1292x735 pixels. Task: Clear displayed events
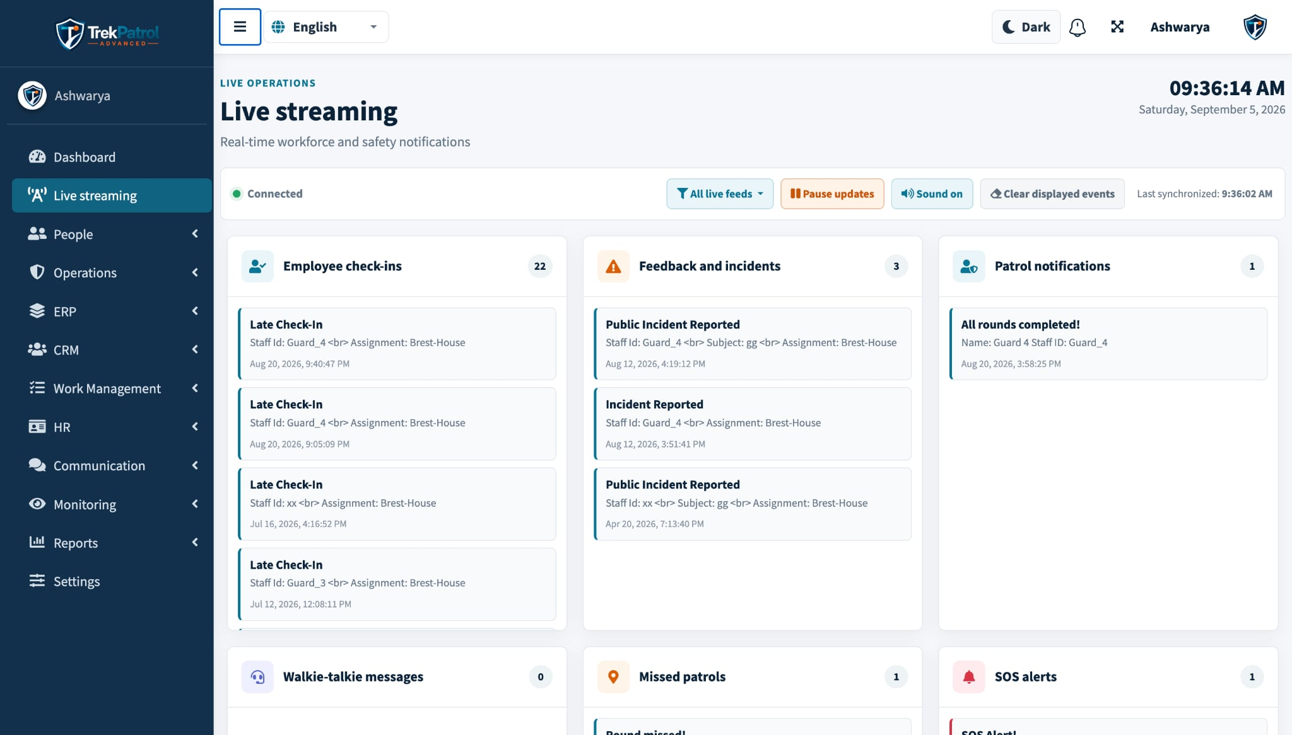1052,194
